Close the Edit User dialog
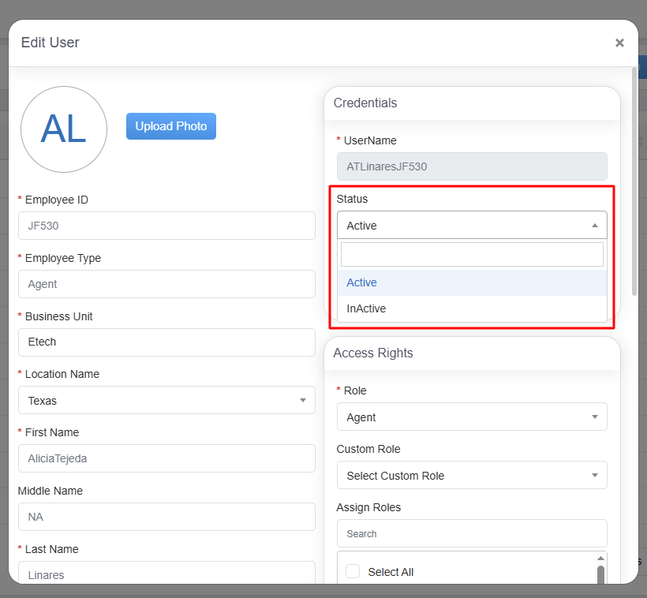 tap(619, 43)
